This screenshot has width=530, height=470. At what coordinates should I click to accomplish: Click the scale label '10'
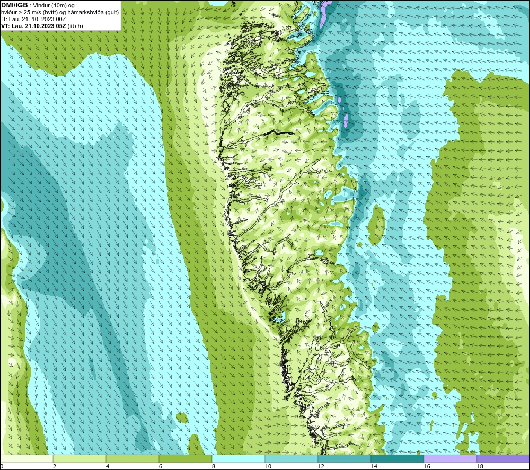pos(268,467)
